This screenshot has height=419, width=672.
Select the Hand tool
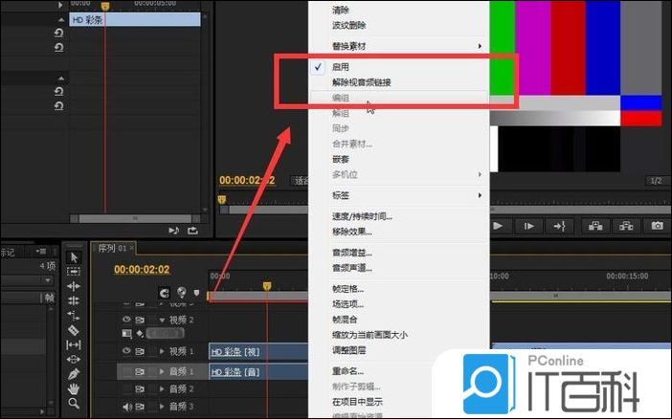74,389
